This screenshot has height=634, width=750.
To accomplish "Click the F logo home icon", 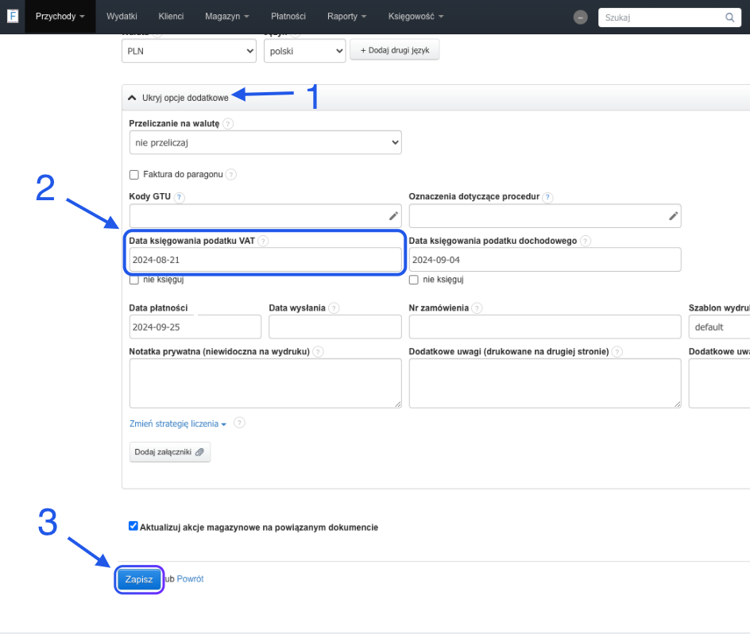I will pos(12,16).
